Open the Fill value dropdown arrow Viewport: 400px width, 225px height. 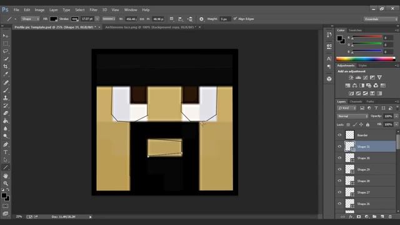tap(396, 124)
